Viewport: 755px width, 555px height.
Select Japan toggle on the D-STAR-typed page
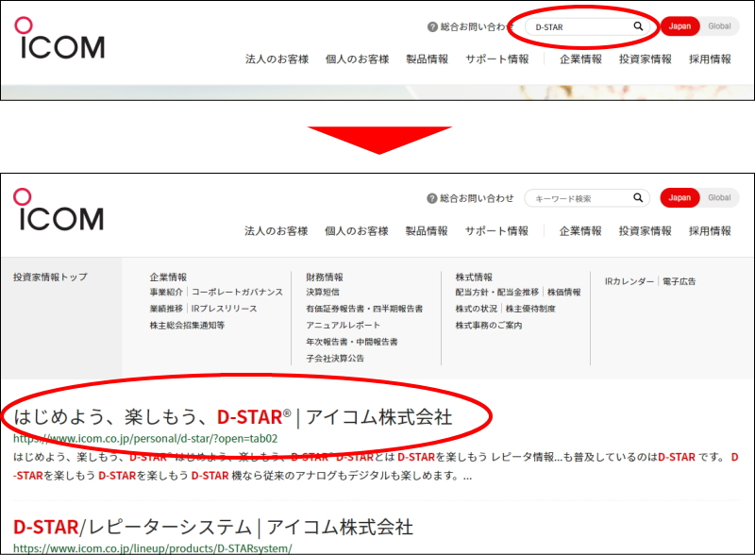click(x=679, y=26)
